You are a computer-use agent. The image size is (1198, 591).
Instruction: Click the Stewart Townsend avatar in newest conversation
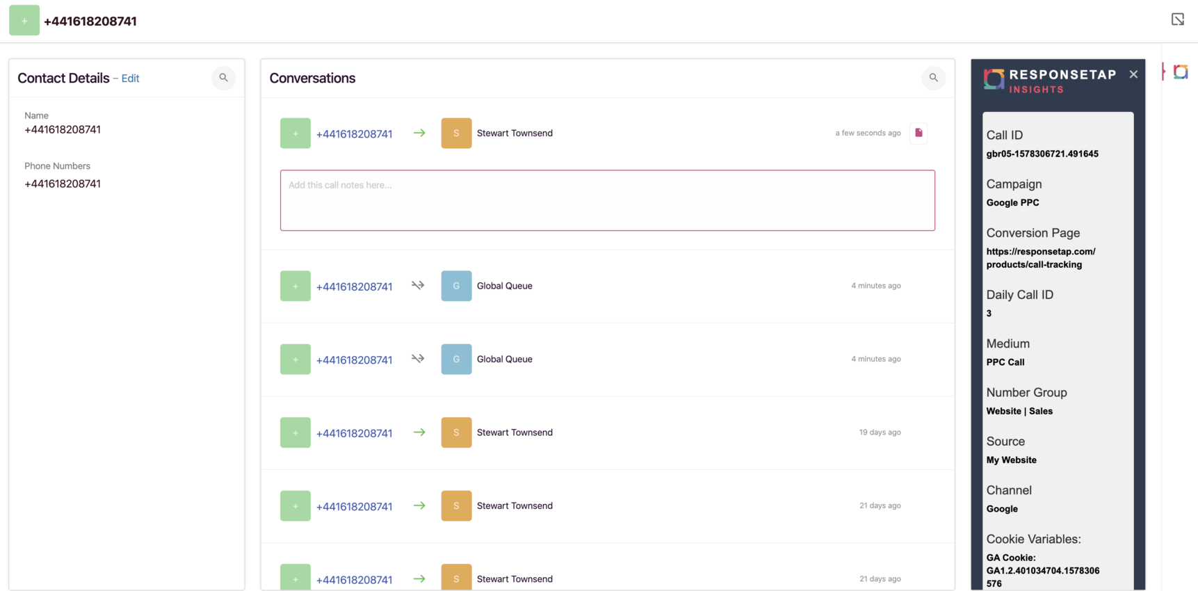[x=456, y=133]
